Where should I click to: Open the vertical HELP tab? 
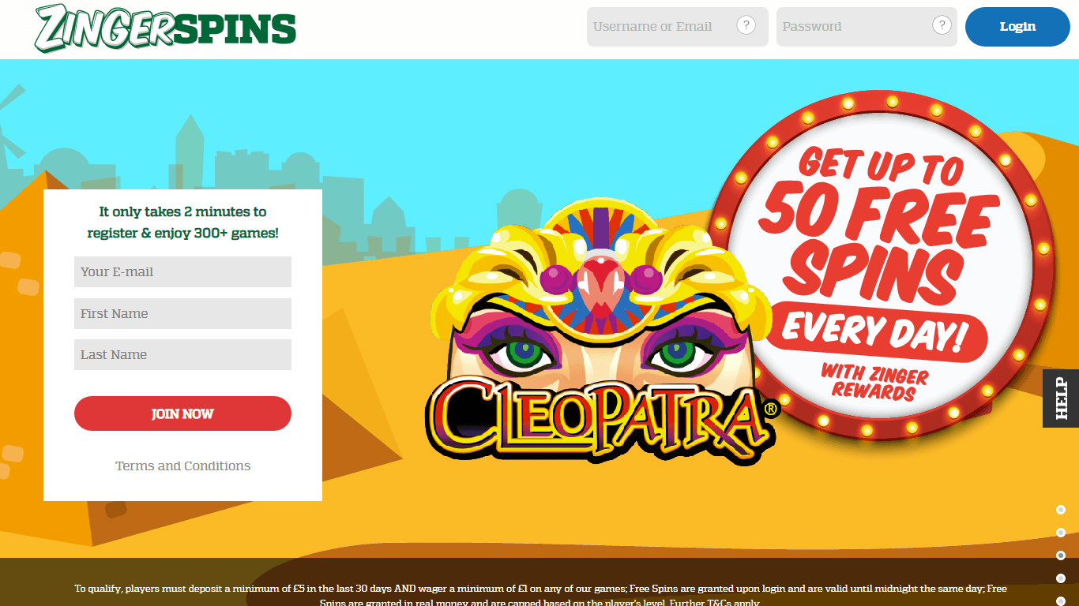tap(1061, 398)
